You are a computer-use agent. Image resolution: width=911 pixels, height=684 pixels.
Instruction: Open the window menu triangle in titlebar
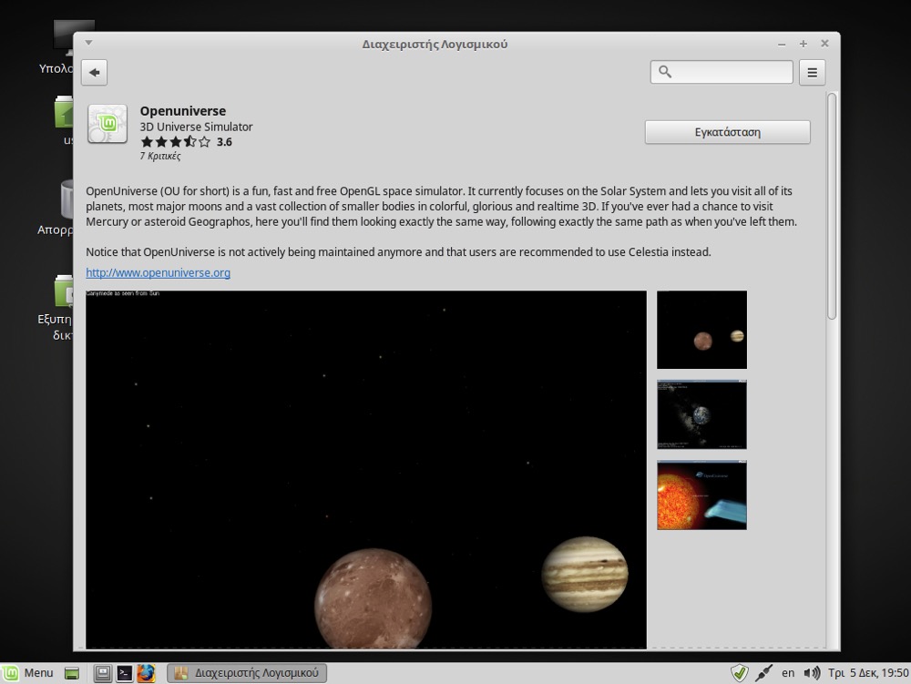(89, 43)
